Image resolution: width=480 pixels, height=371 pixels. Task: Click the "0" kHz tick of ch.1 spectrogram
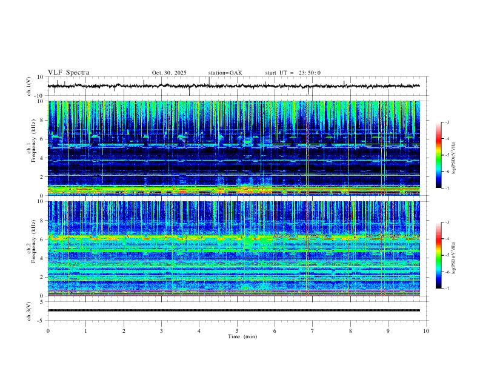(42, 196)
